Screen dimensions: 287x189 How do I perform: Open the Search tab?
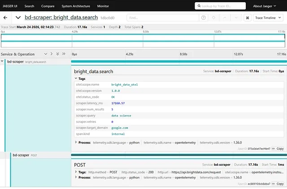pyautogui.click(x=29, y=6)
